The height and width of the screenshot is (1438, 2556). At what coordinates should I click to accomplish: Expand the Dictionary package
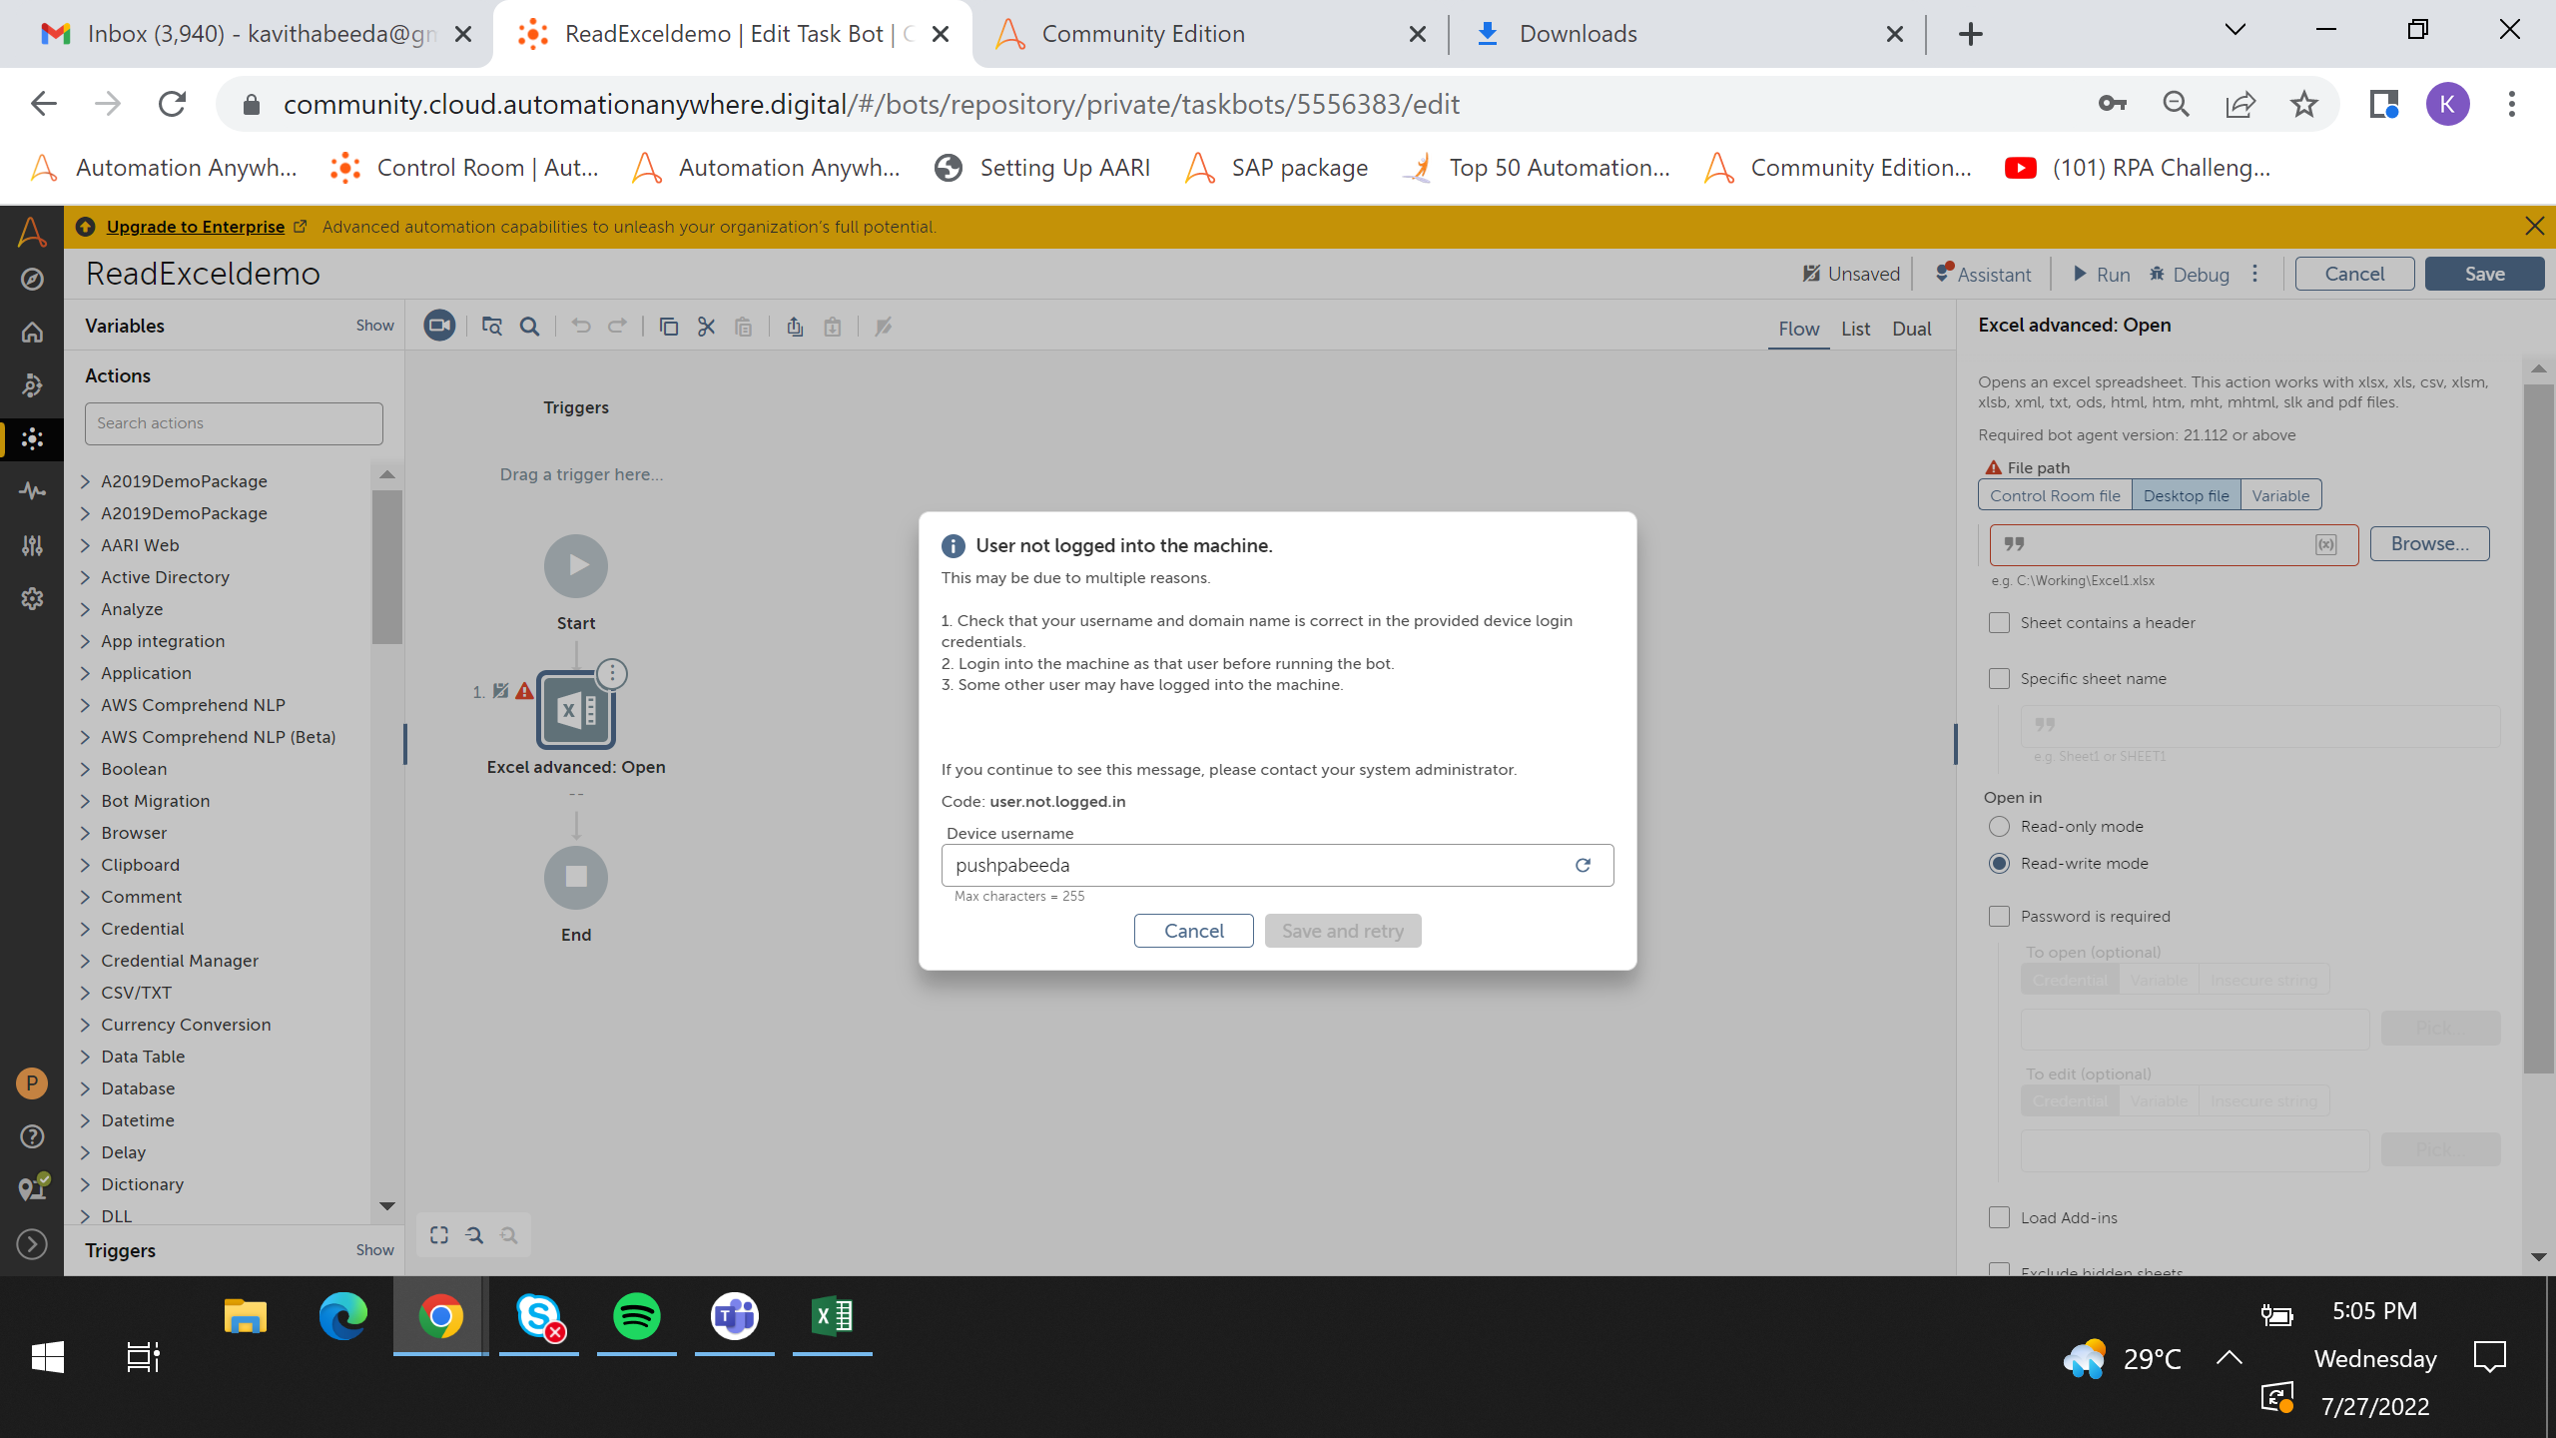pyautogui.click(x=86, y=1184)
